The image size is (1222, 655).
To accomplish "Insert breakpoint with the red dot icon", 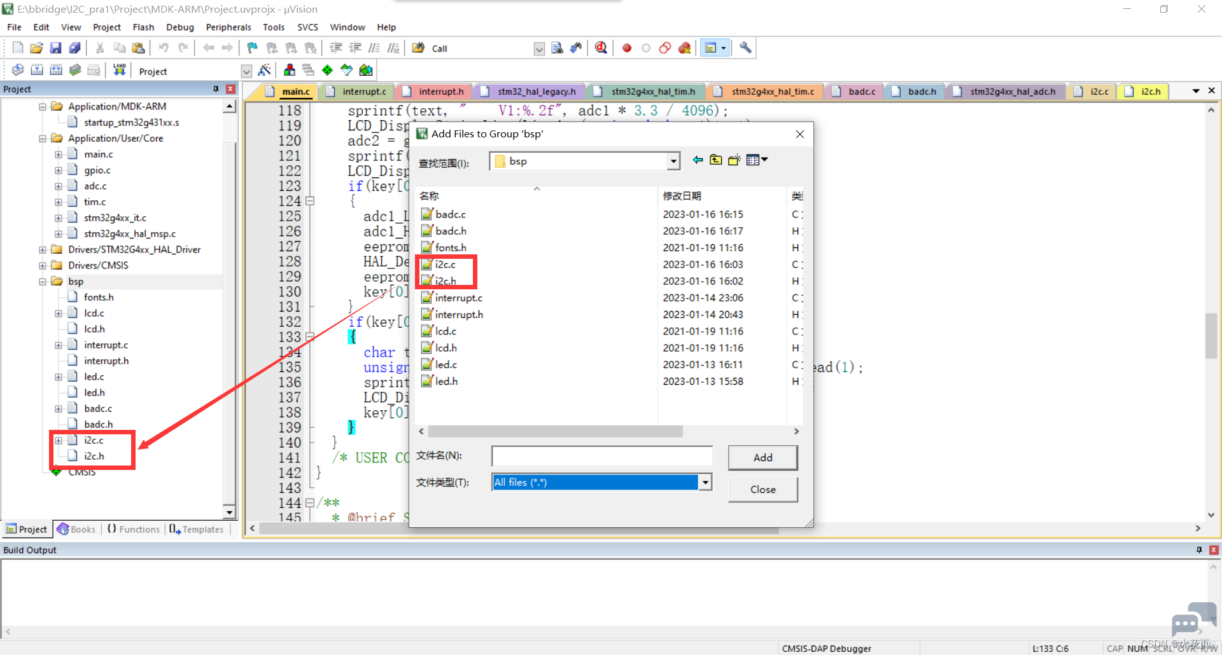I will click(627, 48).
